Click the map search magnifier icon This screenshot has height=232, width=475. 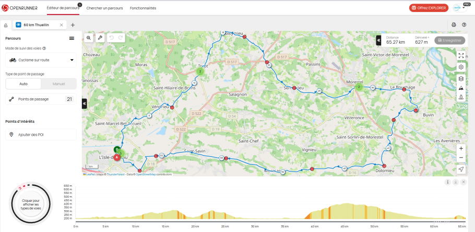[89, 38]
